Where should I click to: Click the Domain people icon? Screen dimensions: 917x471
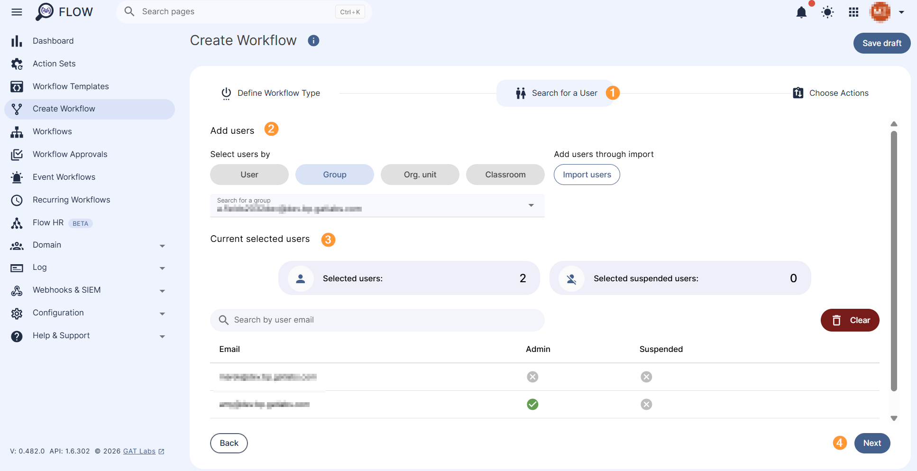pos(17,245)
